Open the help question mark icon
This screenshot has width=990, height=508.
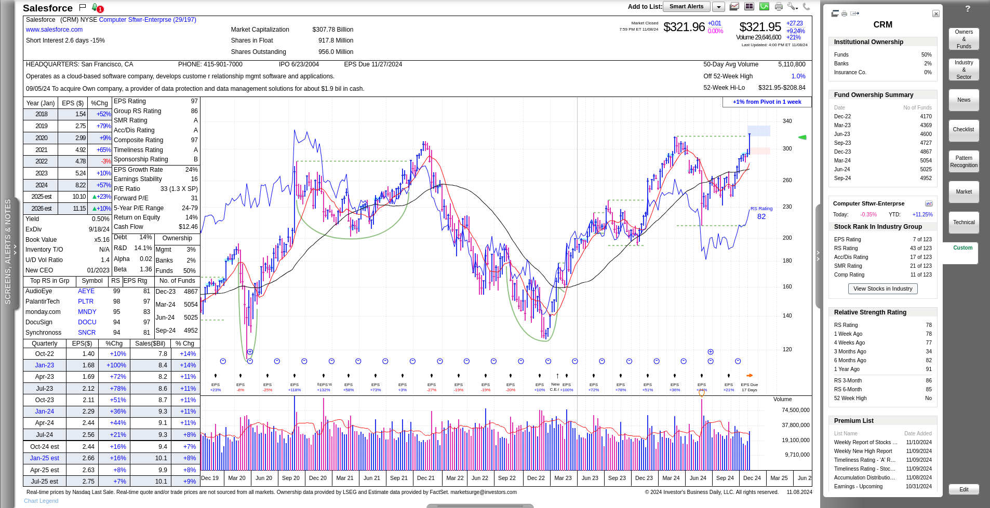tap(968, 9)
